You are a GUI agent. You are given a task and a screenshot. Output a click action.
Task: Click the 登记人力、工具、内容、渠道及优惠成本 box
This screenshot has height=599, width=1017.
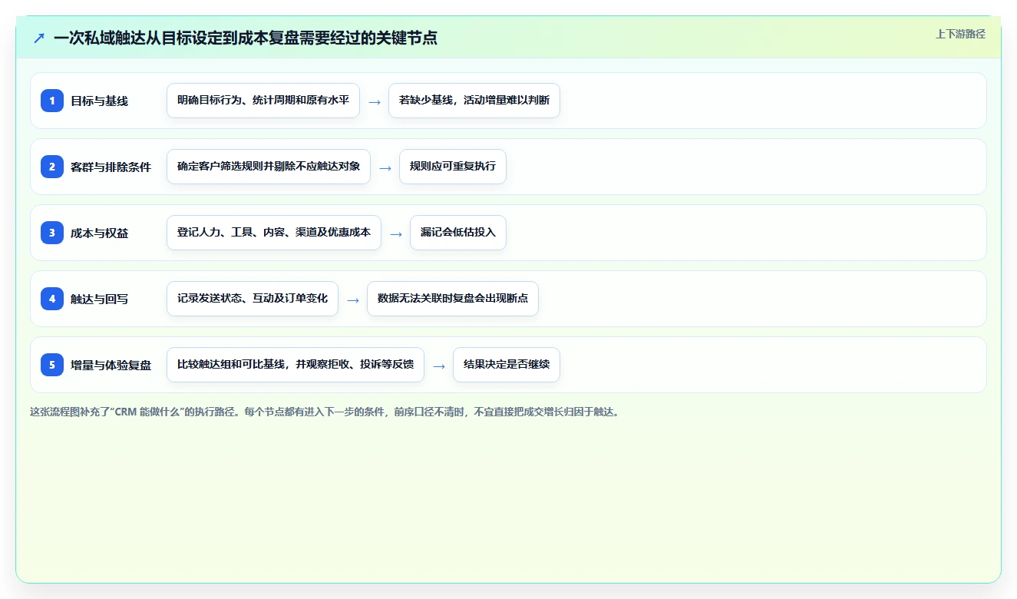(274, 233)
